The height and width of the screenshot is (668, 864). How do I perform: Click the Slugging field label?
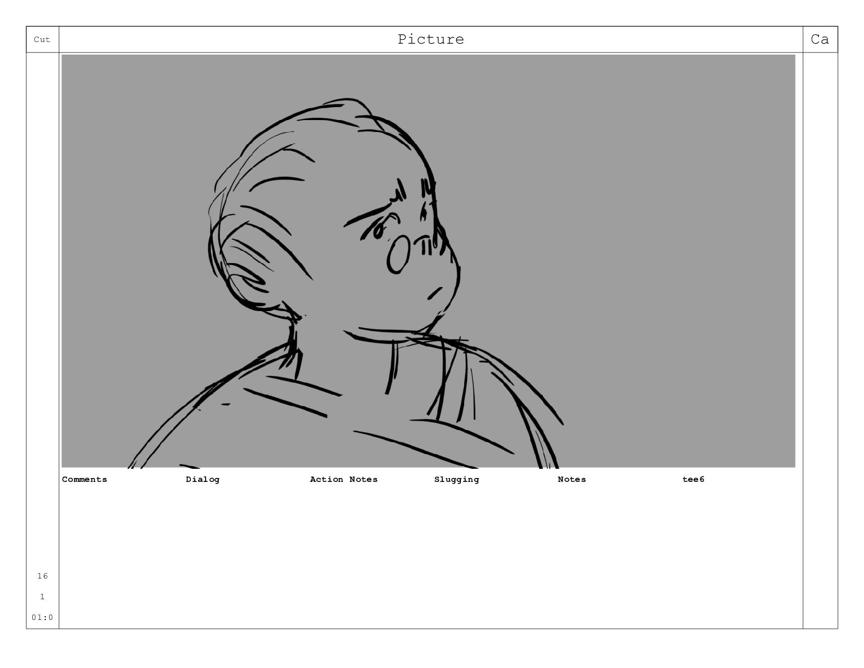(x=457, y=479)
